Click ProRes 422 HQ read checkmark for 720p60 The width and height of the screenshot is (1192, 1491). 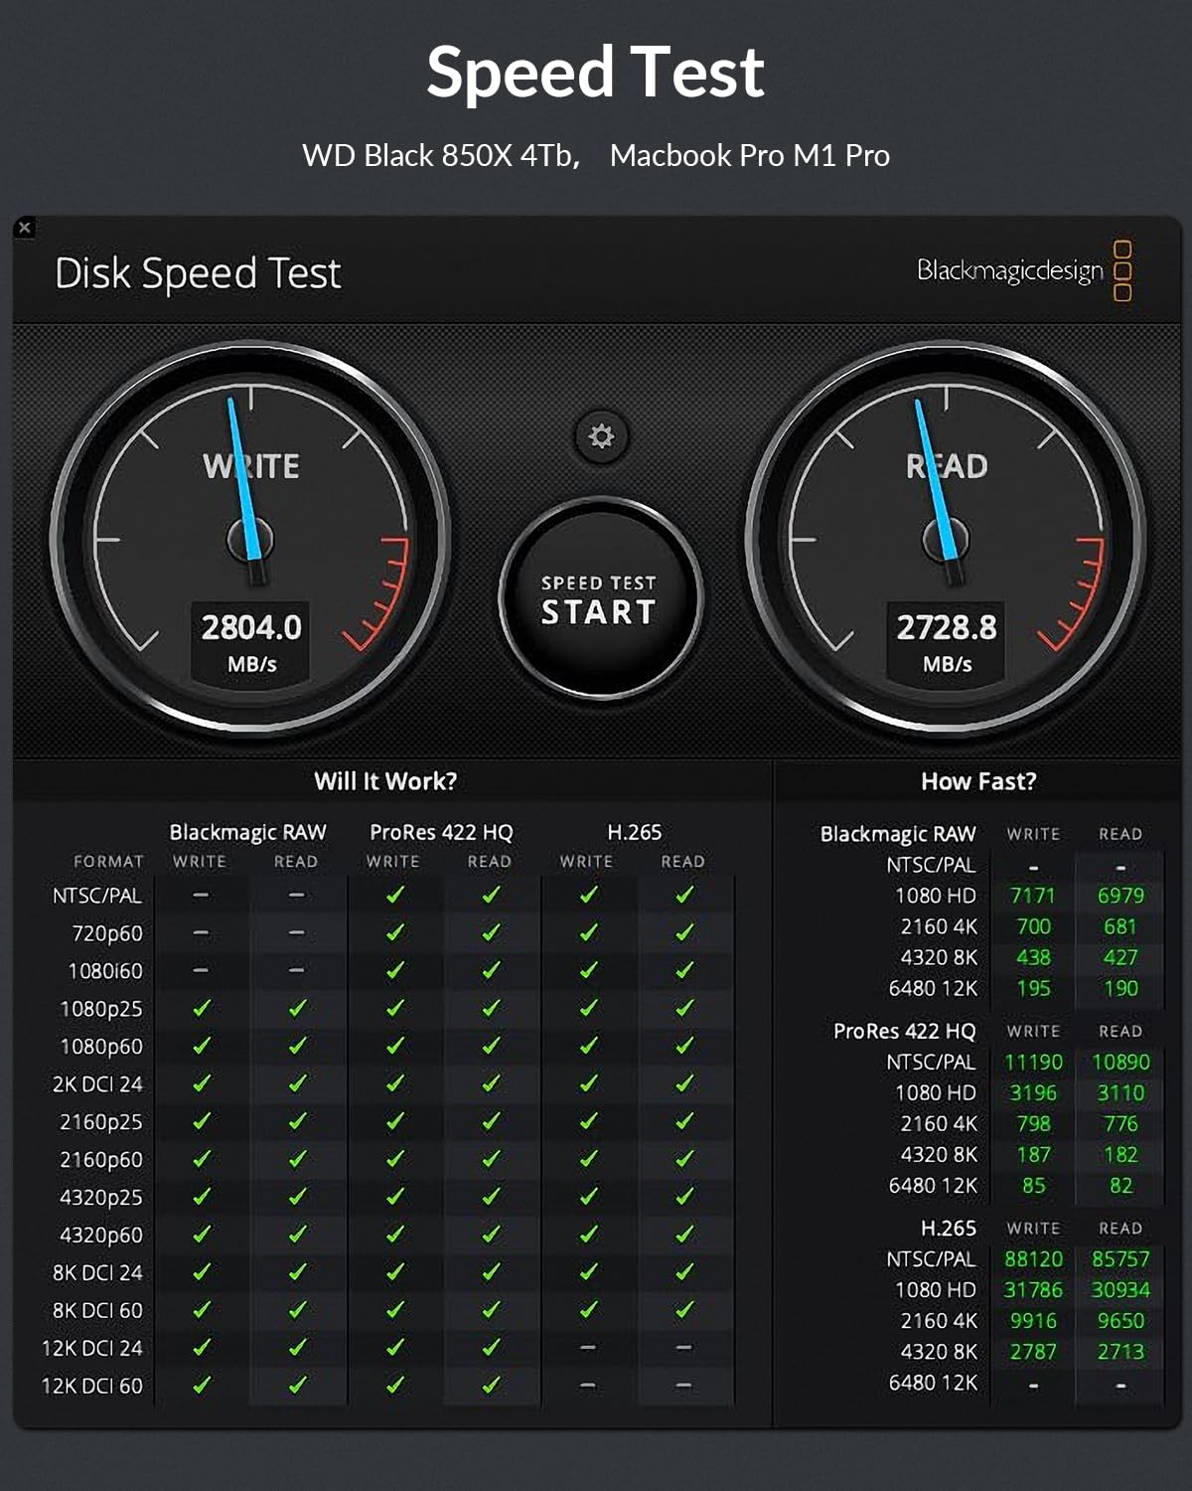491,932
